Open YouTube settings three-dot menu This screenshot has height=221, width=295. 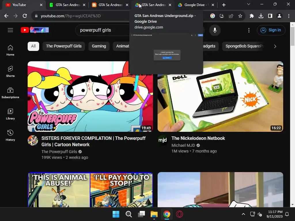[249, 30]
